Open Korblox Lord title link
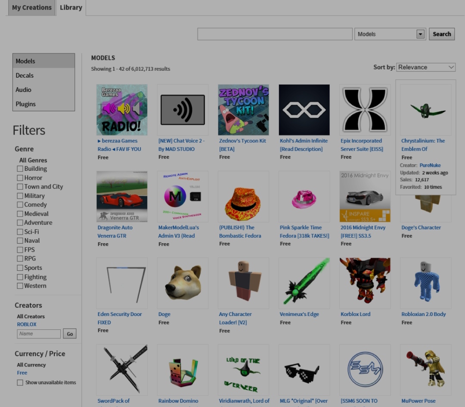Viewport: 465px width, 407px height. tap(355, 314)
